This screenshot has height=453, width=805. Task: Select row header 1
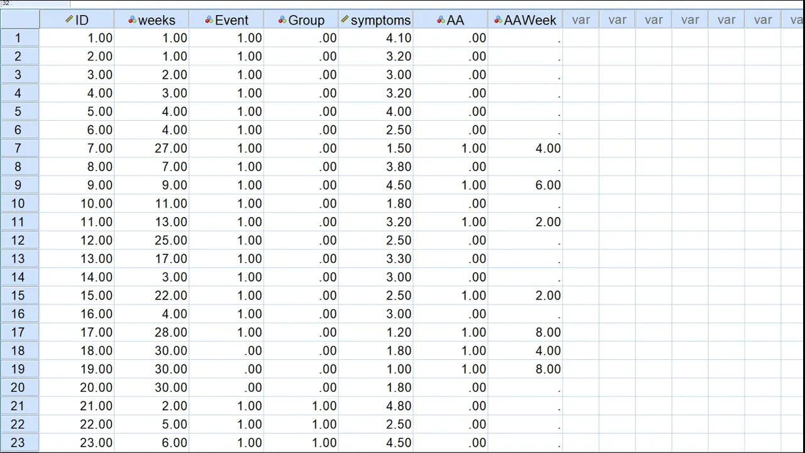click(19, 38)
